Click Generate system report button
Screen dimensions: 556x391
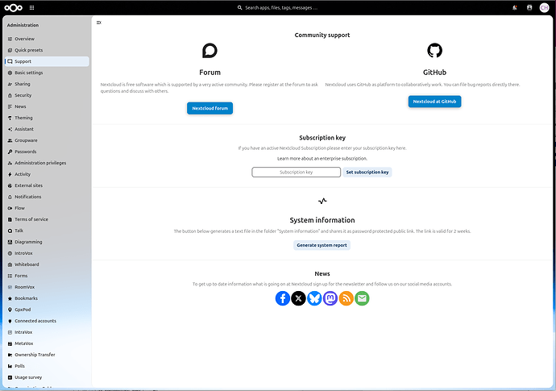pos(322,245)
